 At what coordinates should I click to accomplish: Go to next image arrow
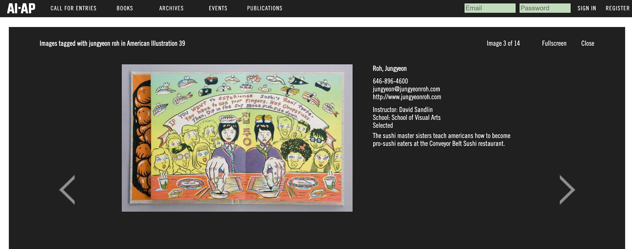click(x=567, y=190)
